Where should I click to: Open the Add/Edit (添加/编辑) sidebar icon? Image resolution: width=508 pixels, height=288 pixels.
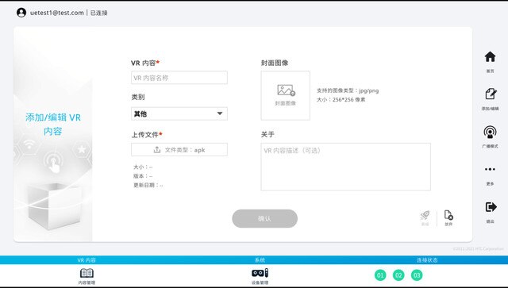[x=491, y=94]
